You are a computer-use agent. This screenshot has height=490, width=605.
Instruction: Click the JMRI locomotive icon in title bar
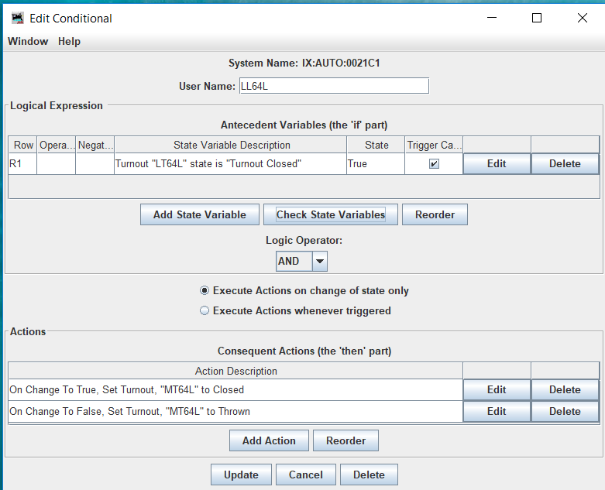[17, 18]
